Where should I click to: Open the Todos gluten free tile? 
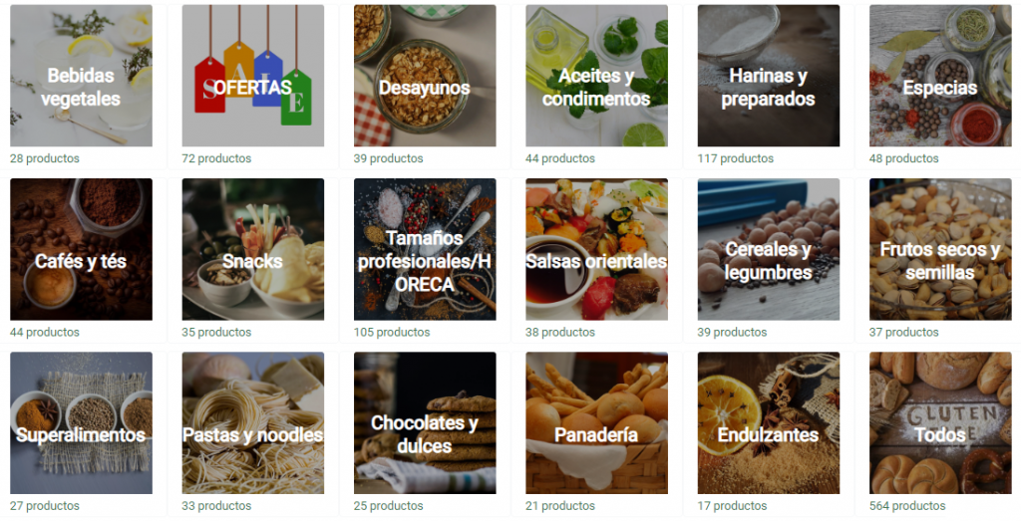point(940,422)
